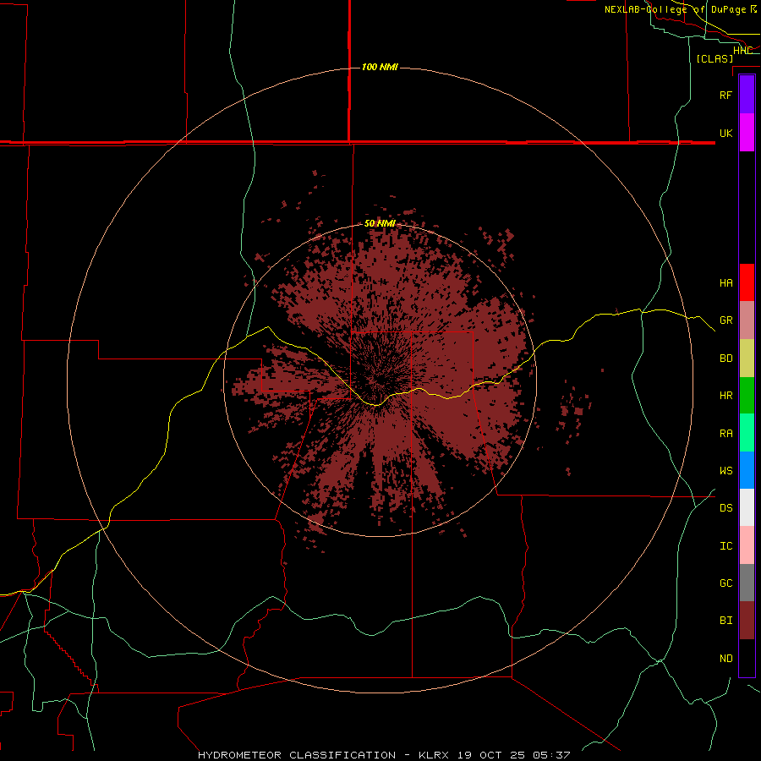Click the "[CLAS]" units label
The height and width of the screenshot is (761, 761).
[x=714, y=58]
